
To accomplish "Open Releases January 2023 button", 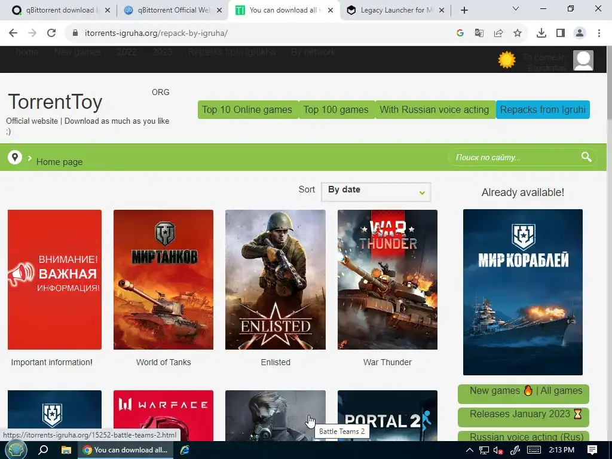I will [524, 417].
